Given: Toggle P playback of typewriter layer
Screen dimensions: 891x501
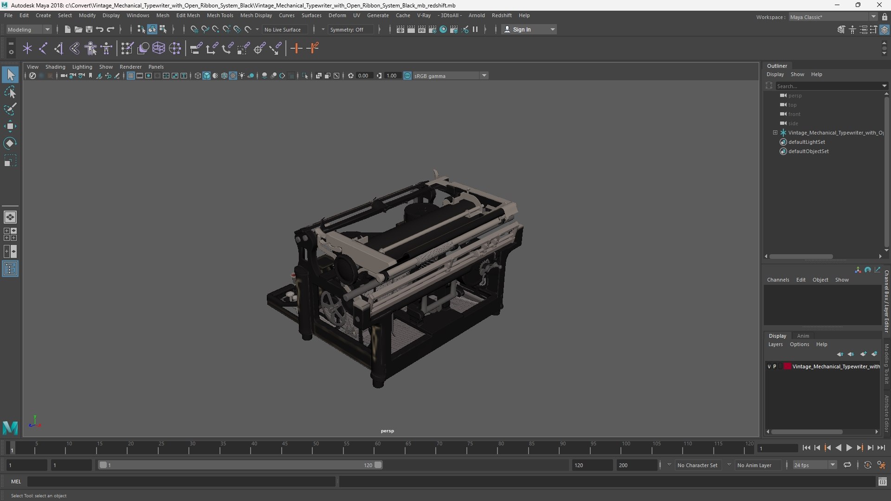Looking at the screenshot, I should (x=775, y=366).
